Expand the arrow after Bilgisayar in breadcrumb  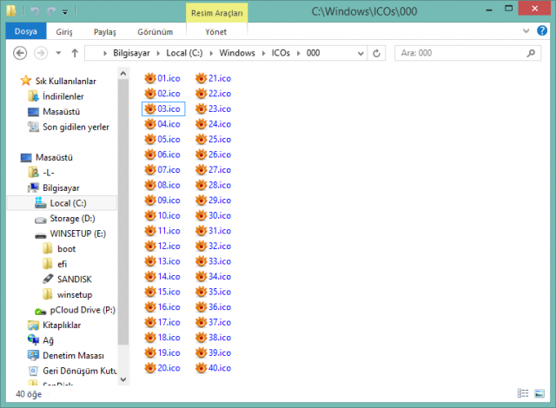tap(158, 54)
